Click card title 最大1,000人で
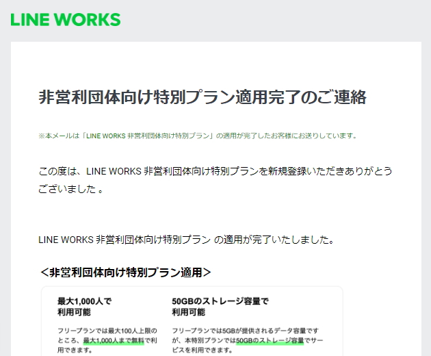This screenshot has height=356, width=431. (x=84, y=301)
